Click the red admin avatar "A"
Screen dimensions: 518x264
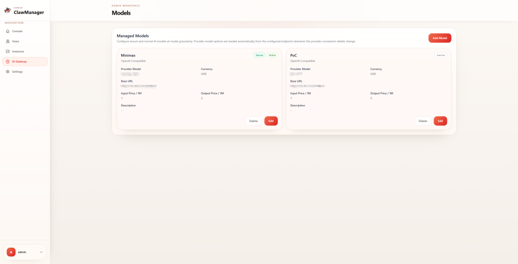[11, 252]
